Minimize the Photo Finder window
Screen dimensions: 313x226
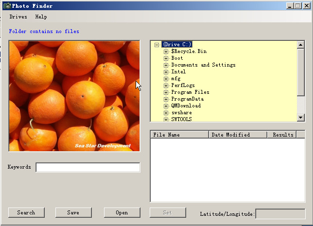point(290,6)
